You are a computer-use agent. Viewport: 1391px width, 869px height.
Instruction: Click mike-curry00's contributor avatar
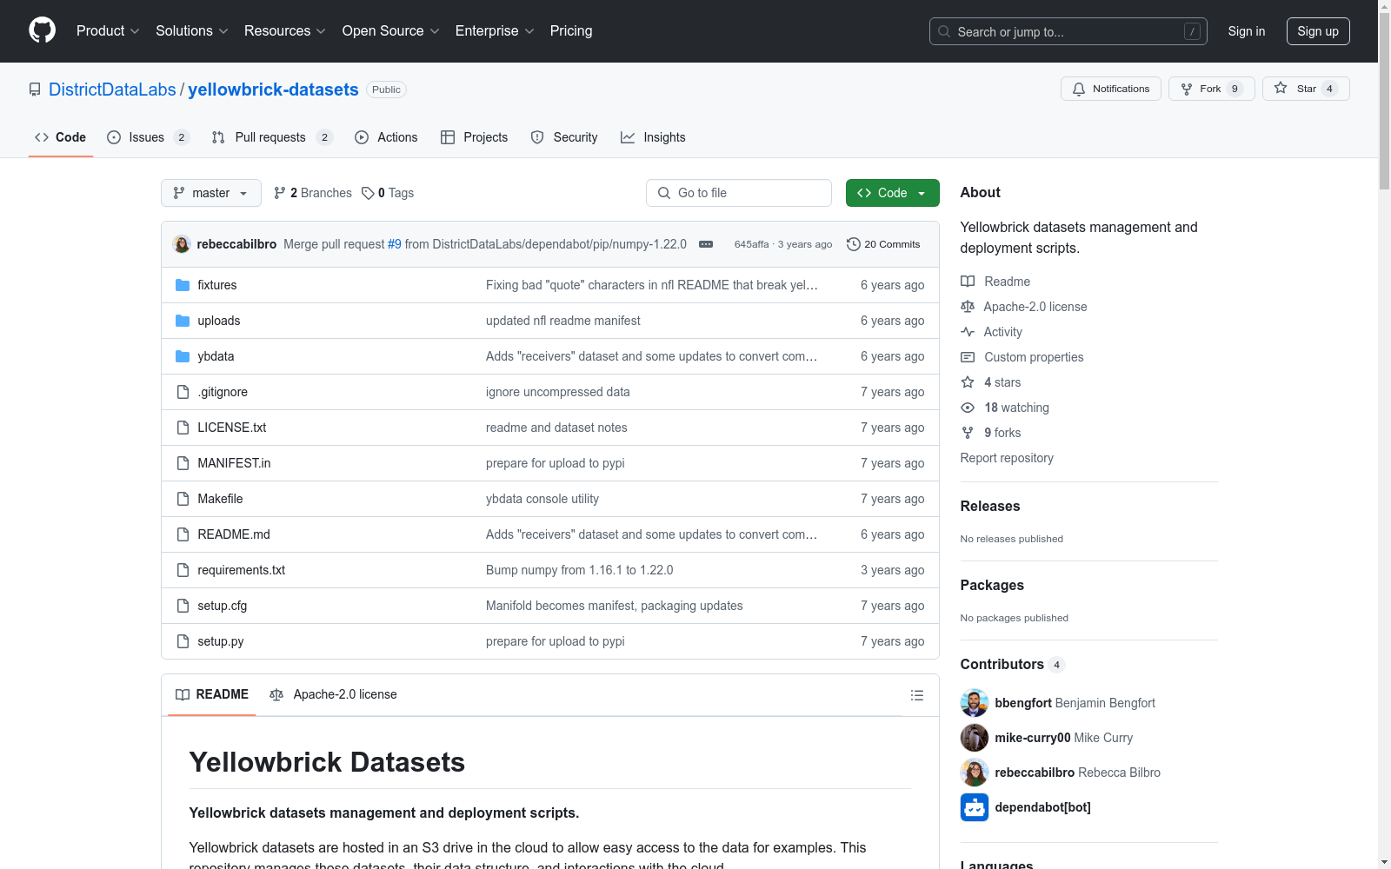pos(975,738)
